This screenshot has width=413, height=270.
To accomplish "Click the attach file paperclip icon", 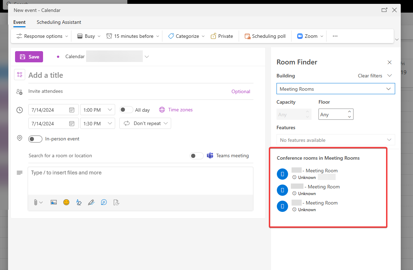I will coord(36,202).
